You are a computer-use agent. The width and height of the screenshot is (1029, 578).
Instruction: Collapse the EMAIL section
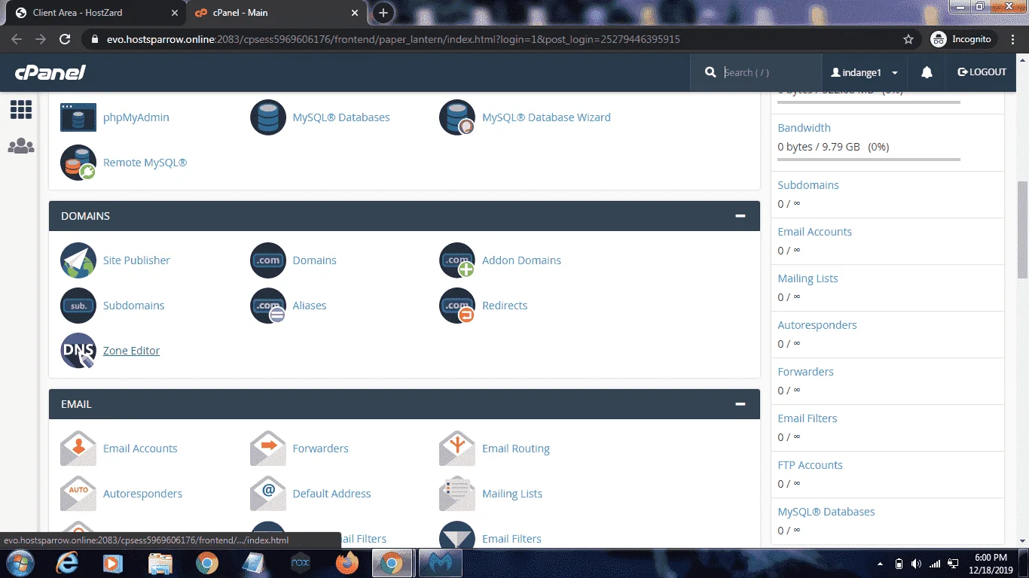(x=740, y=404)
